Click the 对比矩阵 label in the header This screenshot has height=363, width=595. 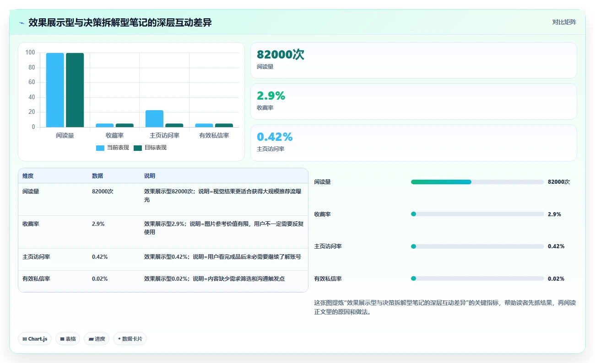click(x=564, y=22)
